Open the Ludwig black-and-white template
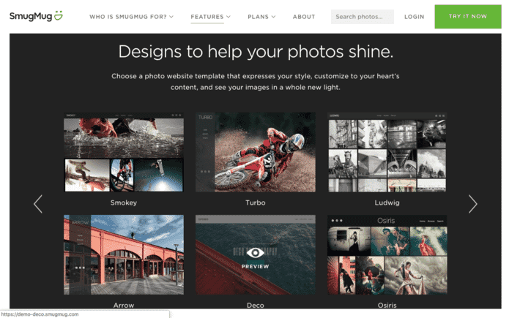Screen dimensions: 509x318 (387, 152)
